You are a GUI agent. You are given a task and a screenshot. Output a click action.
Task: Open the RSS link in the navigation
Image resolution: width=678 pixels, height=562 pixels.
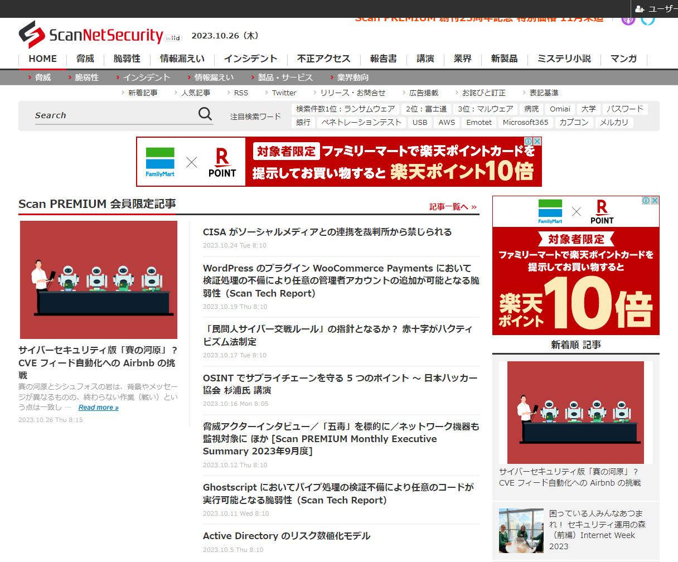240,93
